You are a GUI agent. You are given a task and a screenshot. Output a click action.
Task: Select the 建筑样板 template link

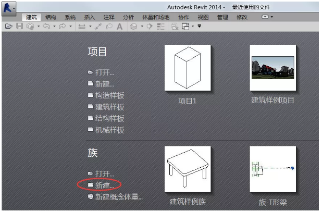click(109, 107)
